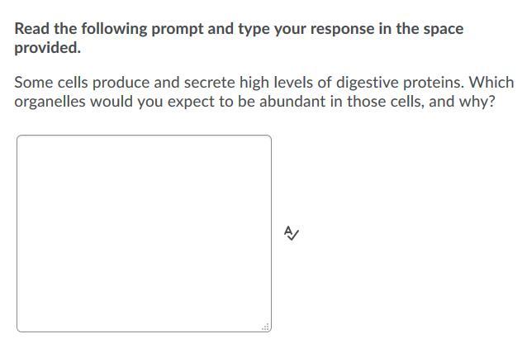Click the resize grip in the textarea corner
This screenshot has width=522, height=353.
[x=265, y=327]
